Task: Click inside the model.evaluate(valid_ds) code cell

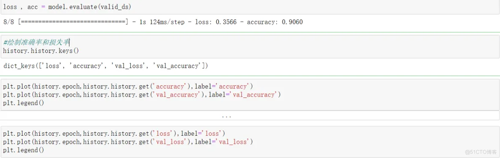Action: tap(250, 7)
